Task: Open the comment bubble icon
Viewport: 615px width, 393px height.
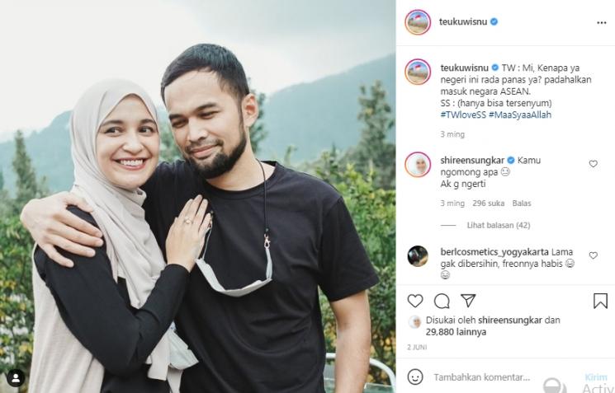Action: pos(442,301)
